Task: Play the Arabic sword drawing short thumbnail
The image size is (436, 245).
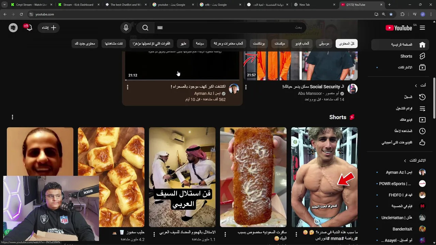Action: pos(182,177)
